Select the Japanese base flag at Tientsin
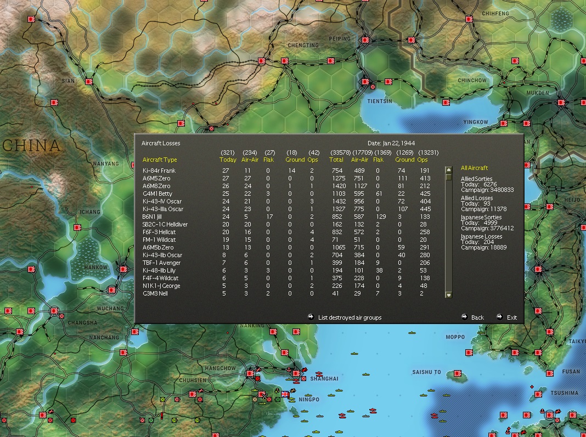The width and height of the screenshot is (586, 437). pos(365,82)
